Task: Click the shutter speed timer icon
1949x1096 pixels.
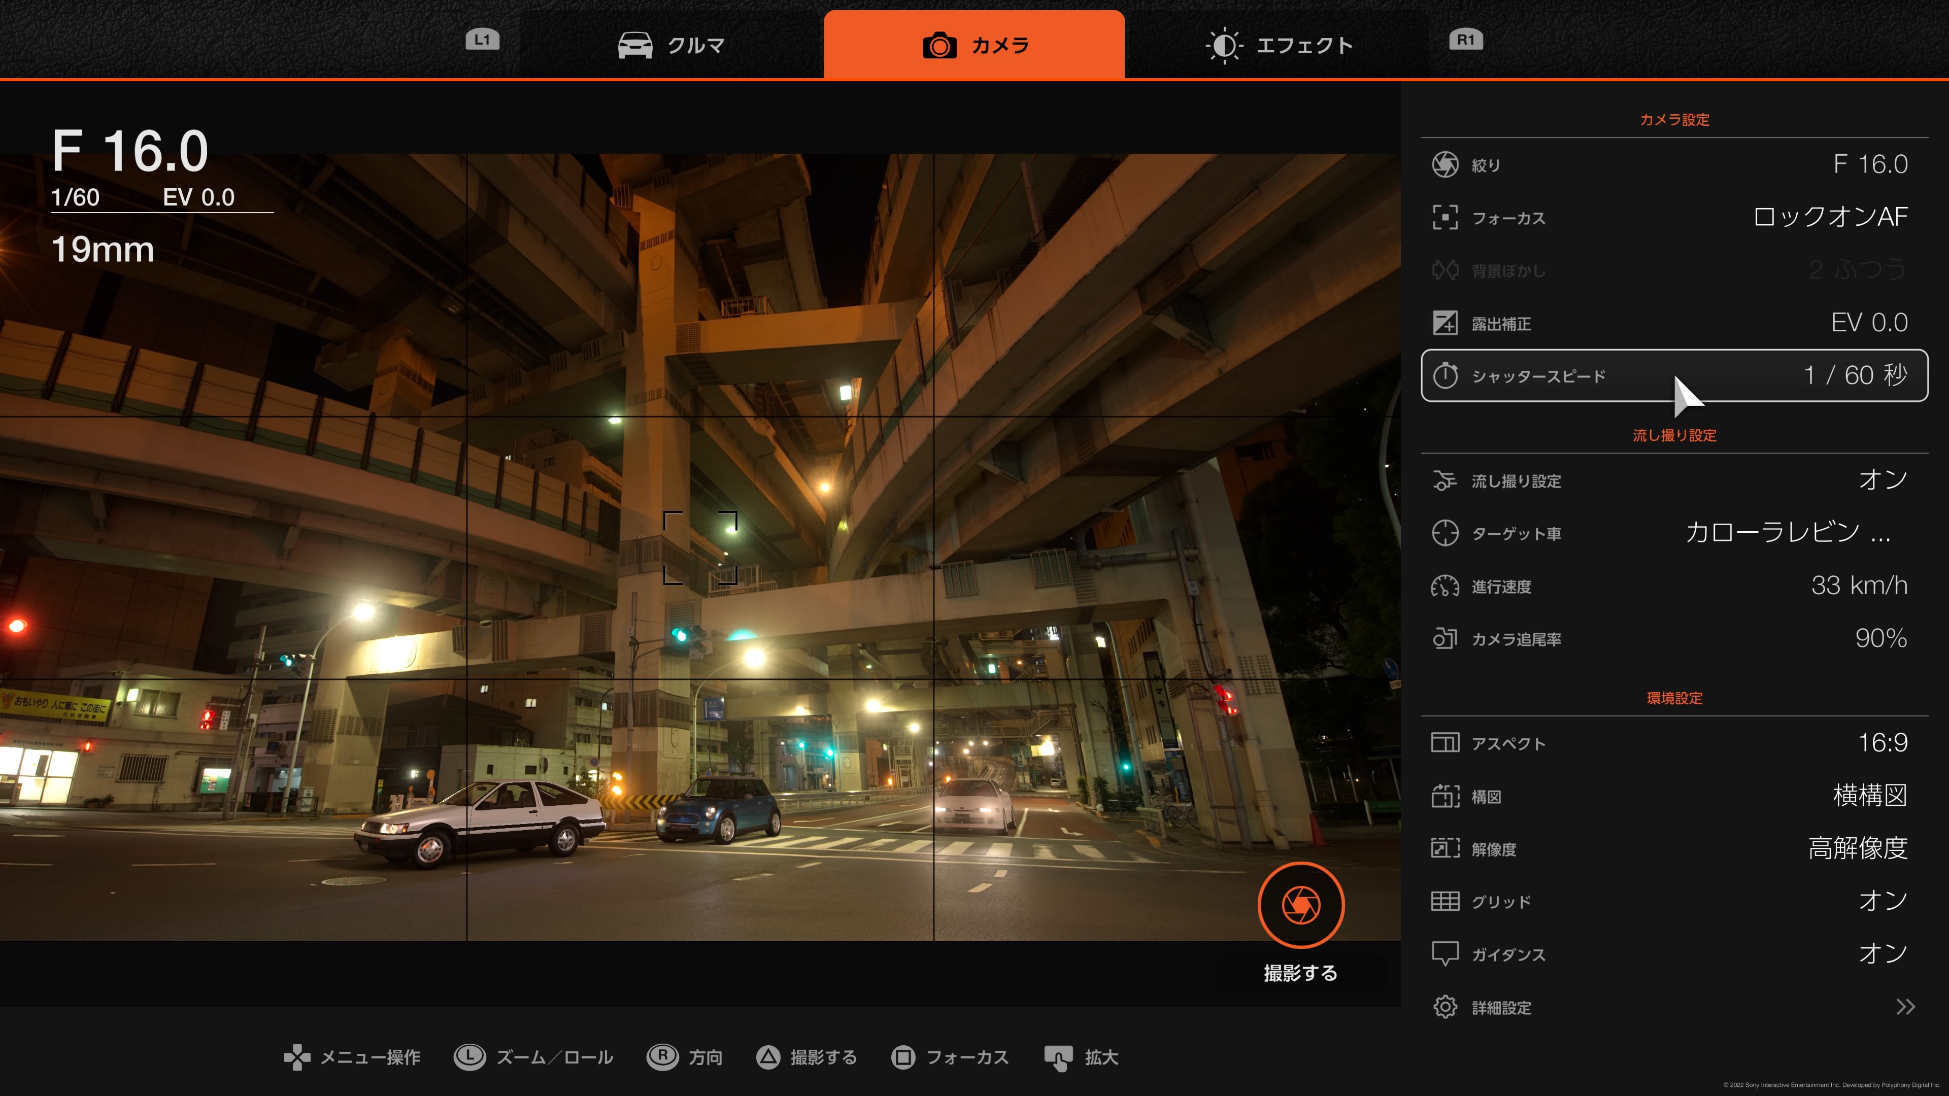Action: point(1444,376)
